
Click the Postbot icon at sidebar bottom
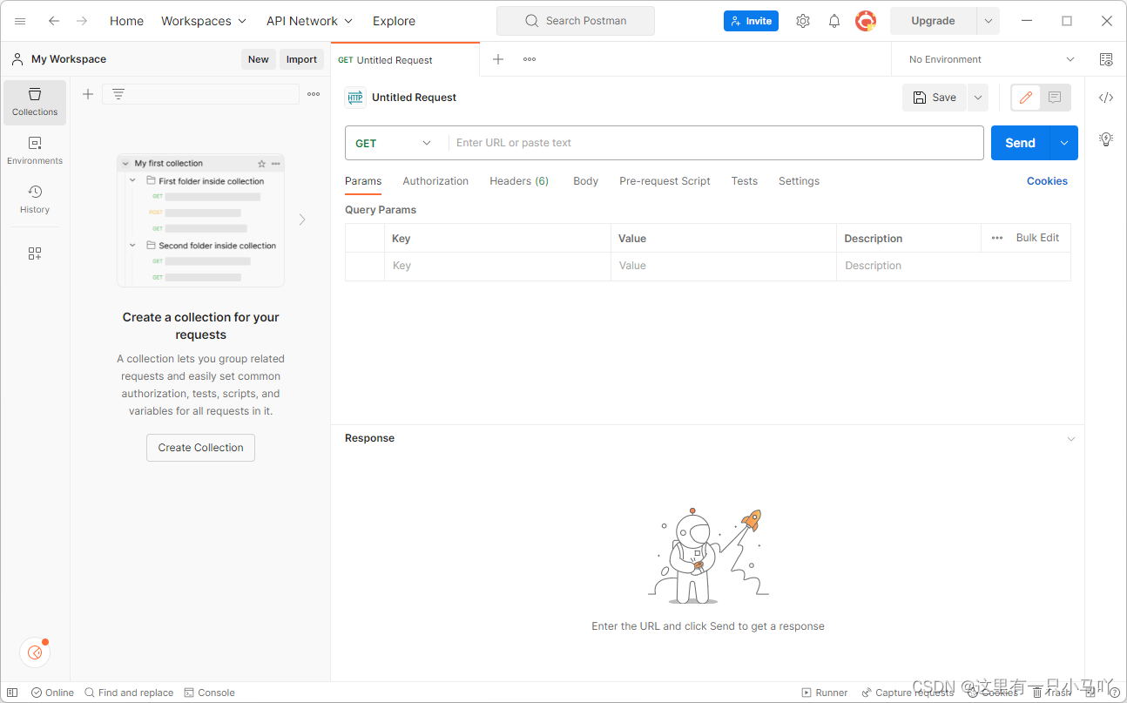click(35, 652)
